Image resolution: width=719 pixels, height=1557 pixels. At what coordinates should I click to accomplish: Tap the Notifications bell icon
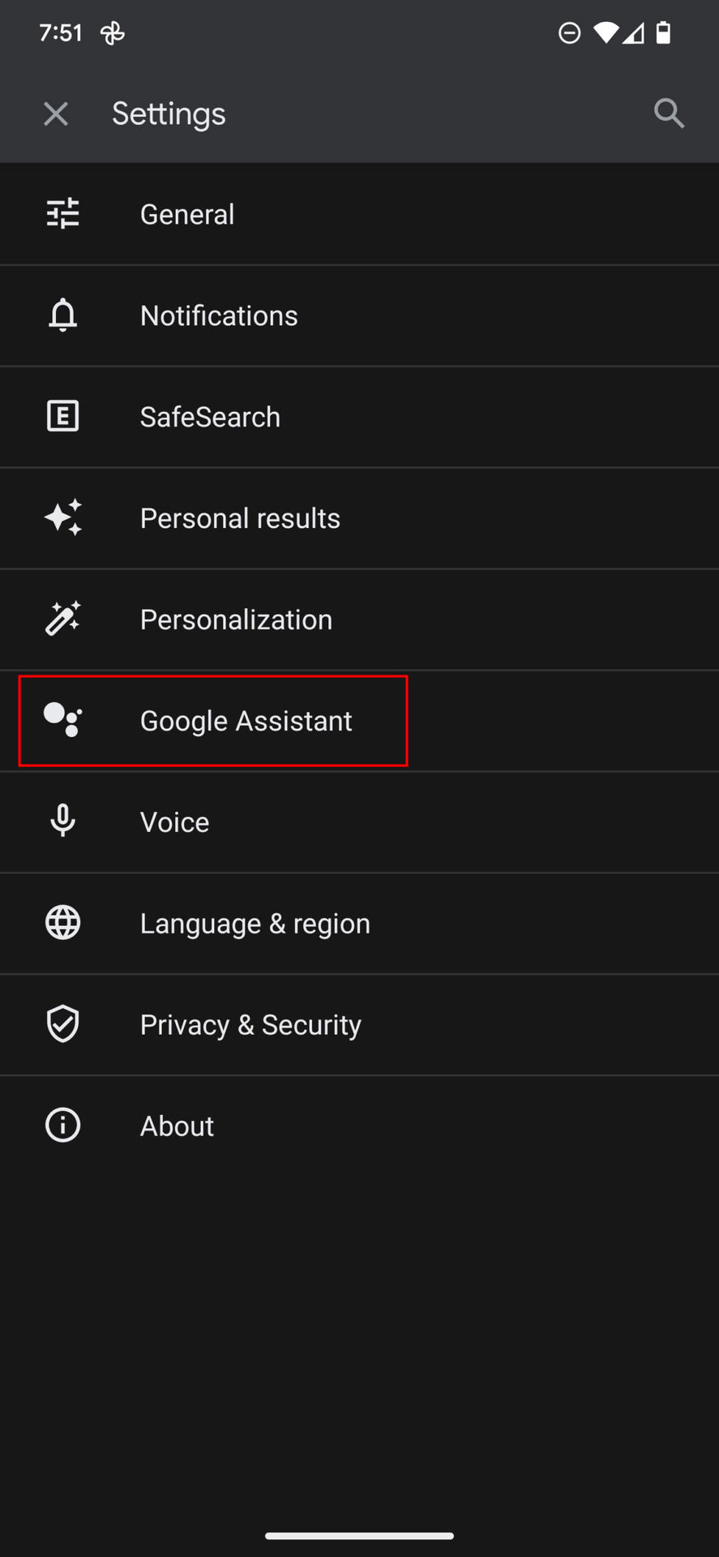pos(62,315)
